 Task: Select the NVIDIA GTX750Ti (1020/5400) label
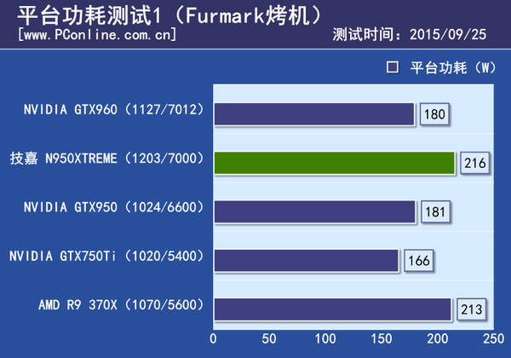pyautogui.click(x=106, y=257)
